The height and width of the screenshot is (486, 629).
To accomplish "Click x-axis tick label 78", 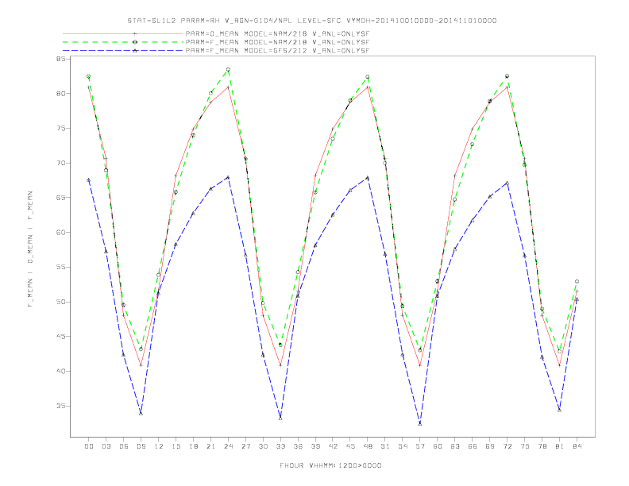I will point(542,446).
